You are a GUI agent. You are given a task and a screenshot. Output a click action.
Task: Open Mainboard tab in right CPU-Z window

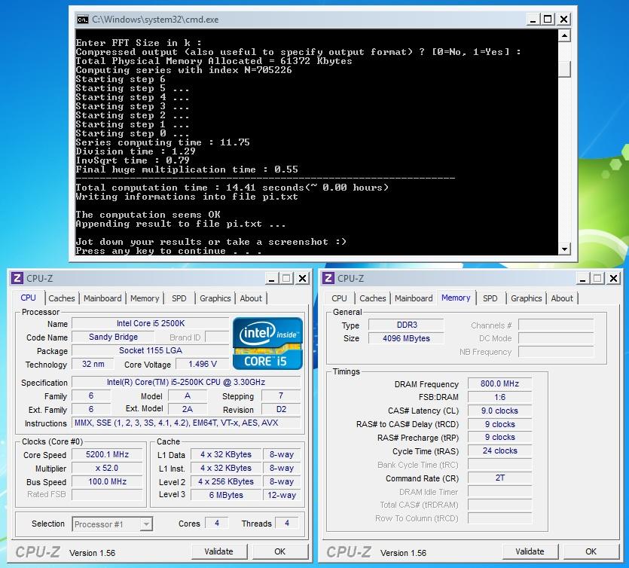414,298
